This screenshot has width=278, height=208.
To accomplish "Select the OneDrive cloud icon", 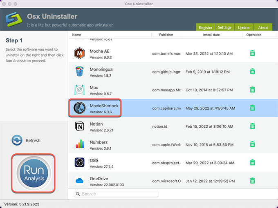I will point(79,181).
